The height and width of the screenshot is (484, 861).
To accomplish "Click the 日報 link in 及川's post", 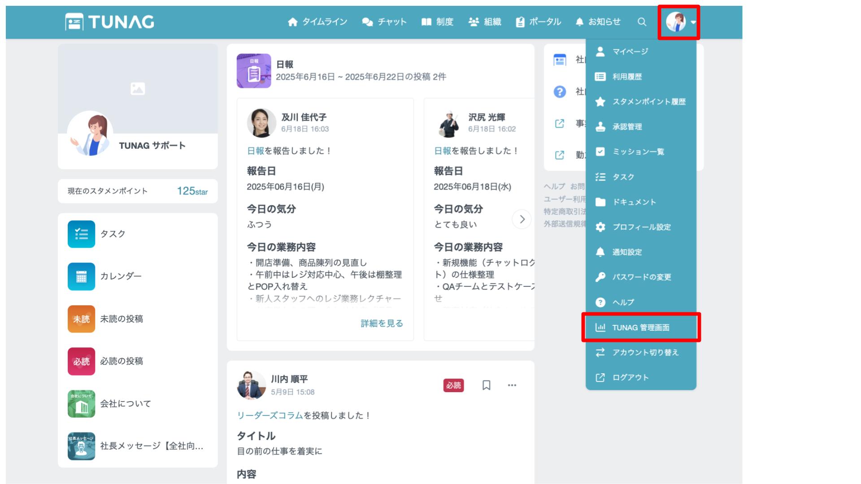I will [256, 151].
